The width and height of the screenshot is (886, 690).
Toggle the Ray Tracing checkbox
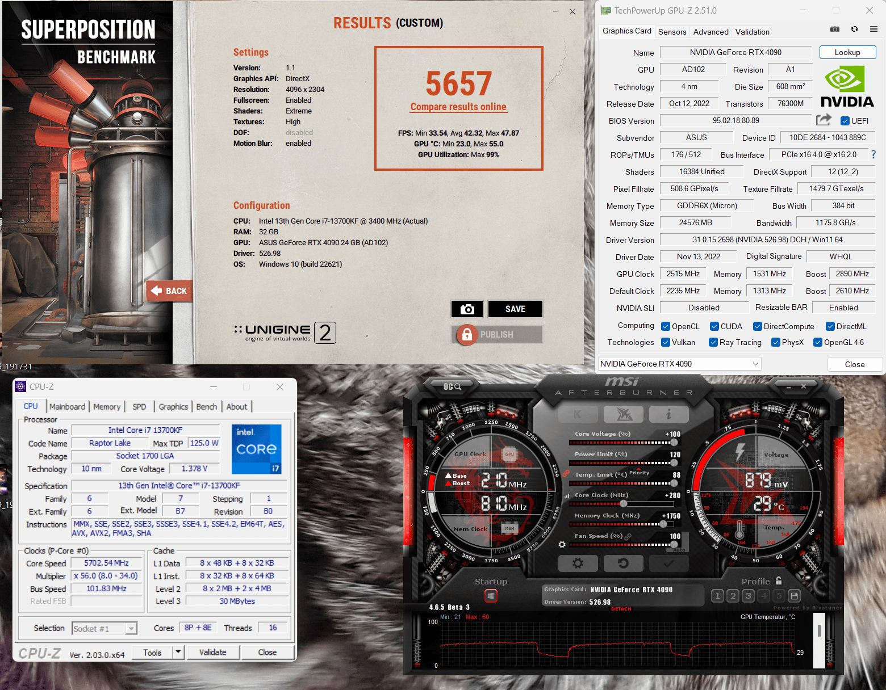click(x=713, y=342)
